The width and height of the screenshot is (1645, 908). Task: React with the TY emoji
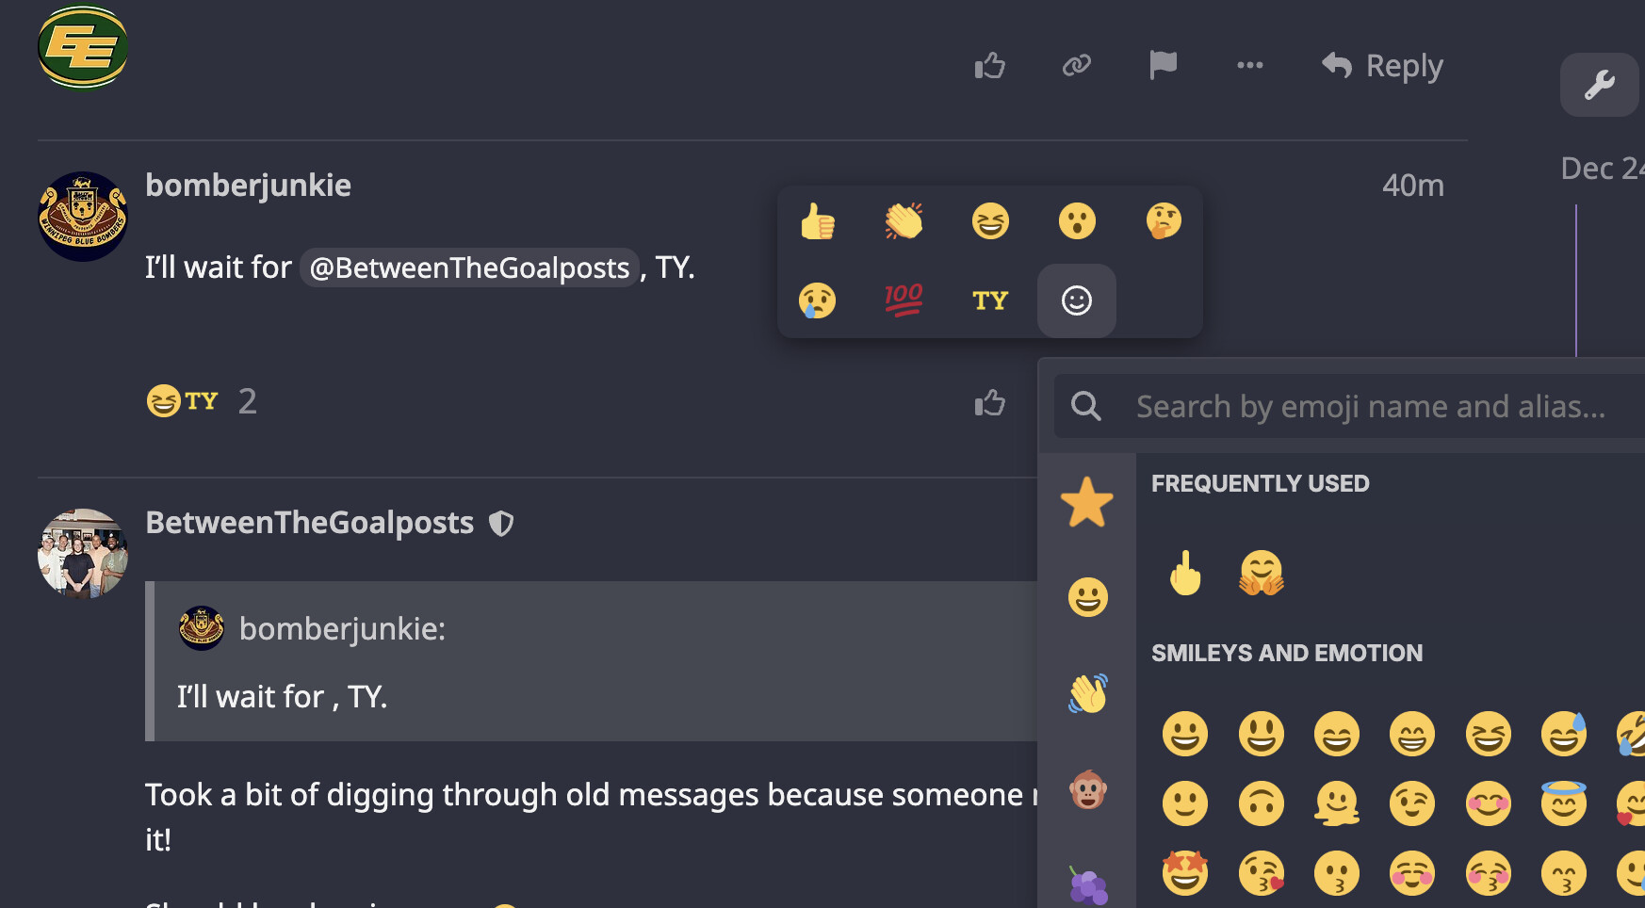pos(990,300)
